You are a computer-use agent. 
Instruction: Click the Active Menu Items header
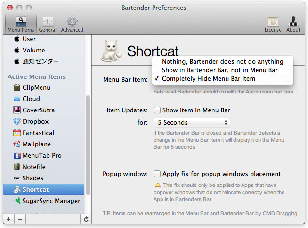click(x=37, y=76)
